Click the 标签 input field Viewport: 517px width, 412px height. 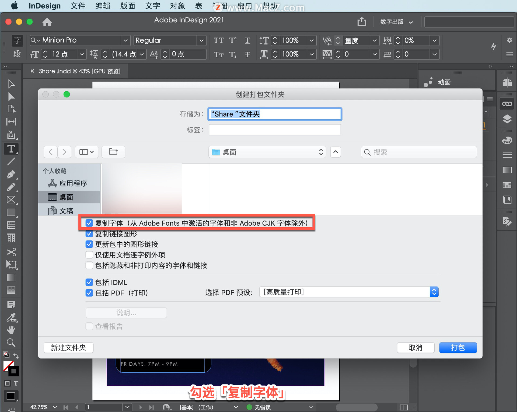(x=275, y=130)
